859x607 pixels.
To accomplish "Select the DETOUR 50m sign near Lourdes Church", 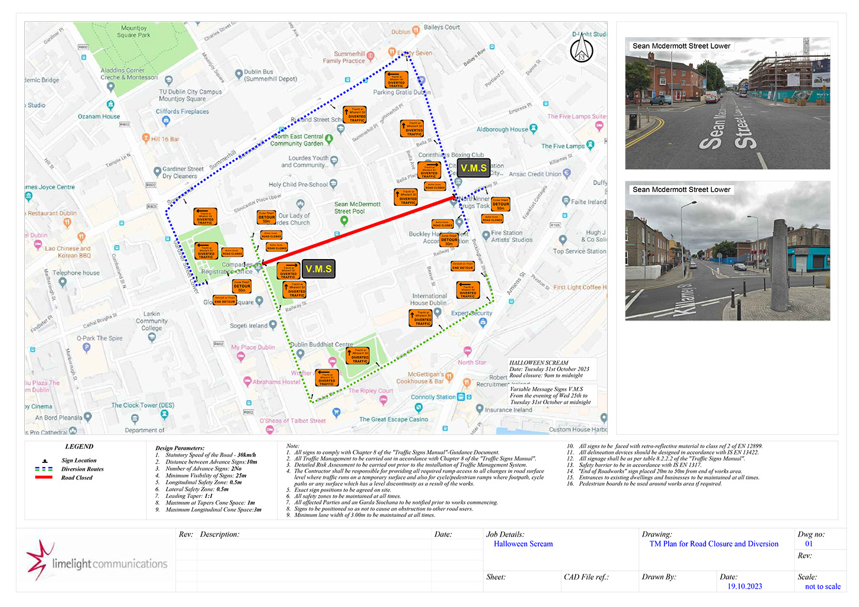I will tap(267, 217).
